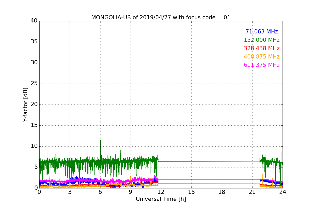The width and height of the screenshot is (314, 209).
Task: Click the y-axis tick label 35
Action: [x=34, y=42]
